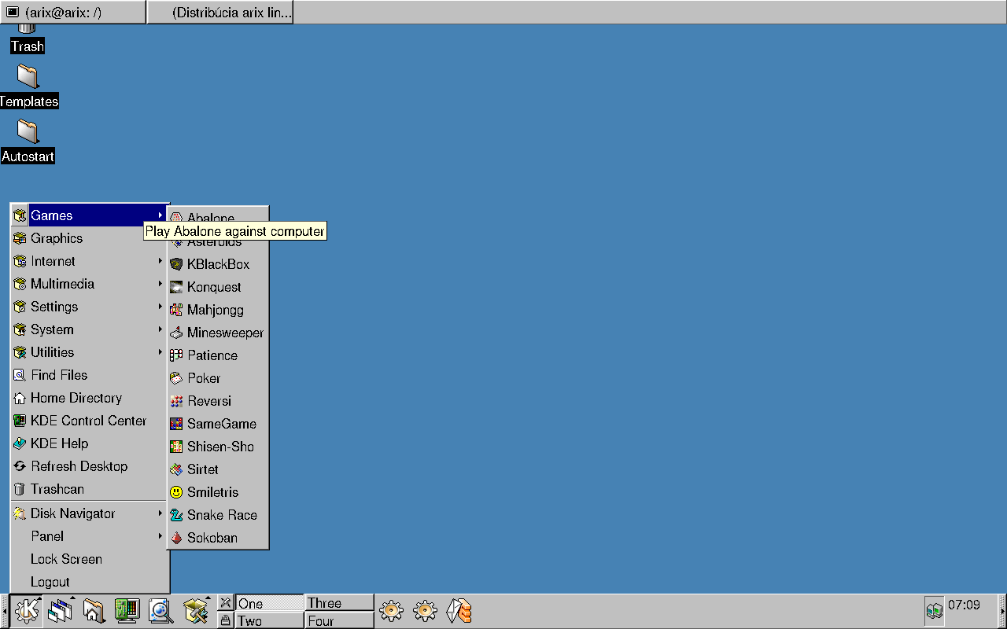
Task: Expand the System submenu arrow
Action: click(x=160, y=329)
